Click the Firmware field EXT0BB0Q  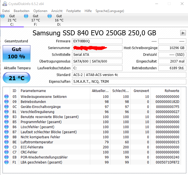pyautogui.click(x=97, y=41)
